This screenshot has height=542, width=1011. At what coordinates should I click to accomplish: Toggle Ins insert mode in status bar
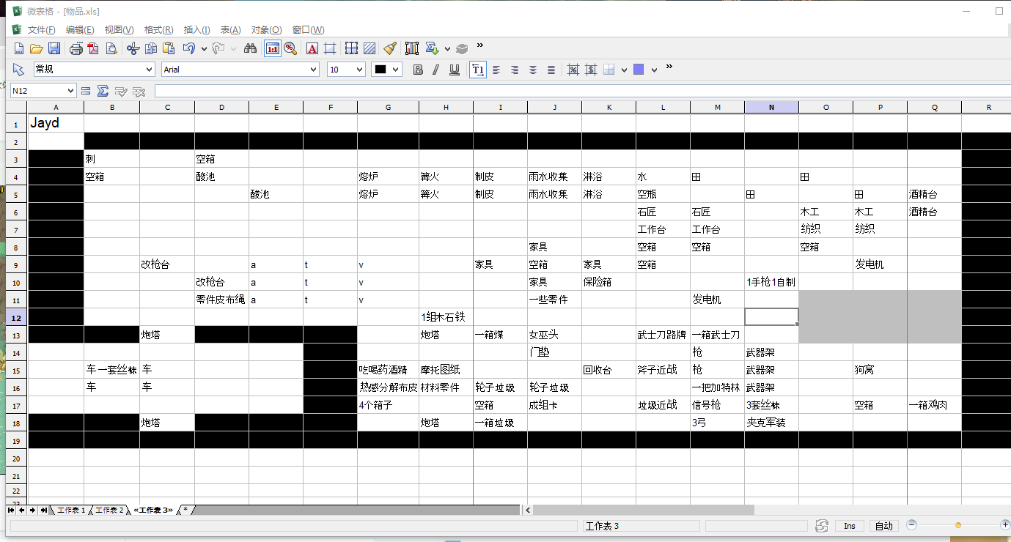pyautogui.click(x=849, y=526)
